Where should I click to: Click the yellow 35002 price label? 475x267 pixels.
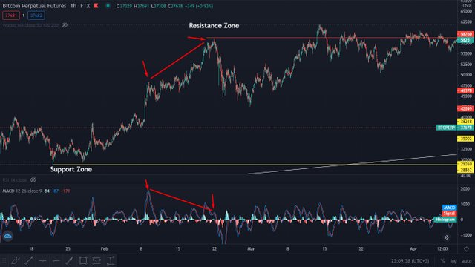pos(466,139)
